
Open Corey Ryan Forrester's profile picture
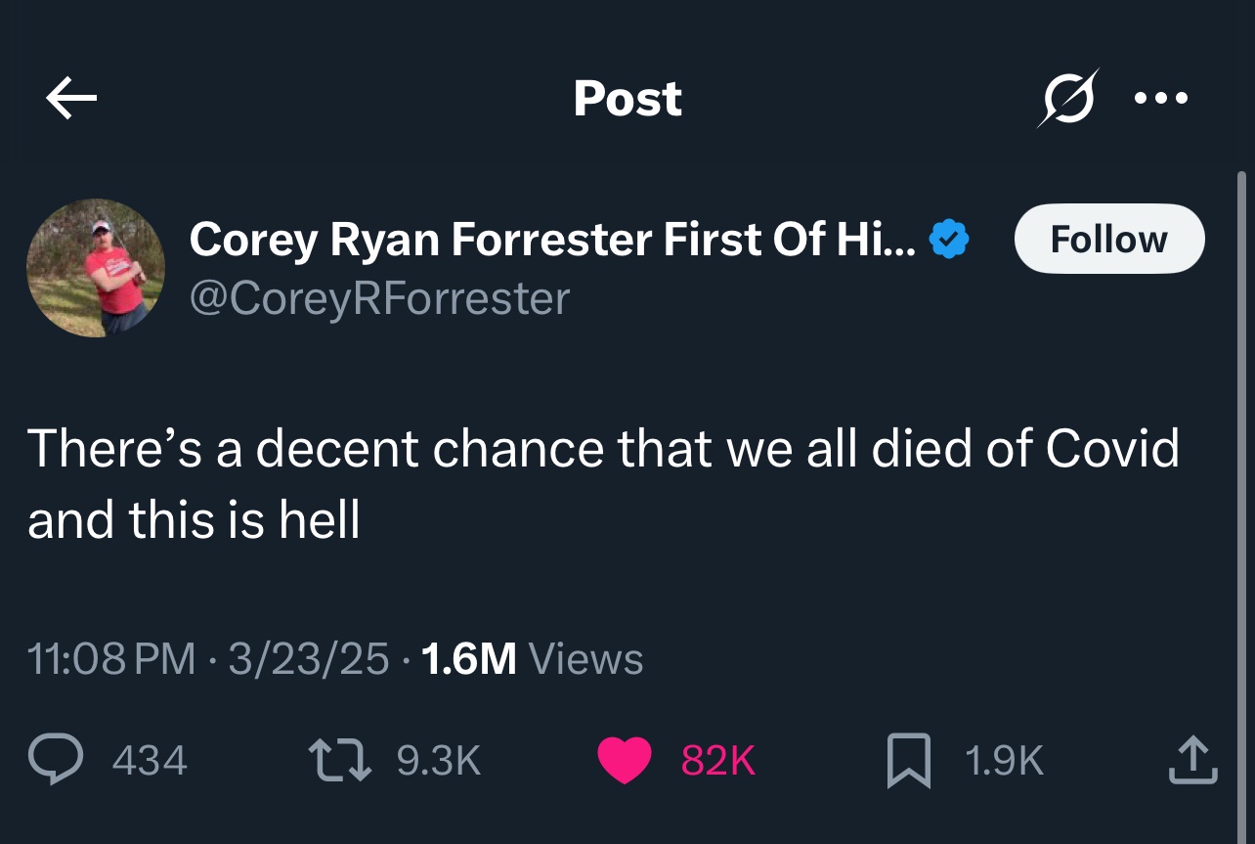pyautogui.click(x=96, y=268)
